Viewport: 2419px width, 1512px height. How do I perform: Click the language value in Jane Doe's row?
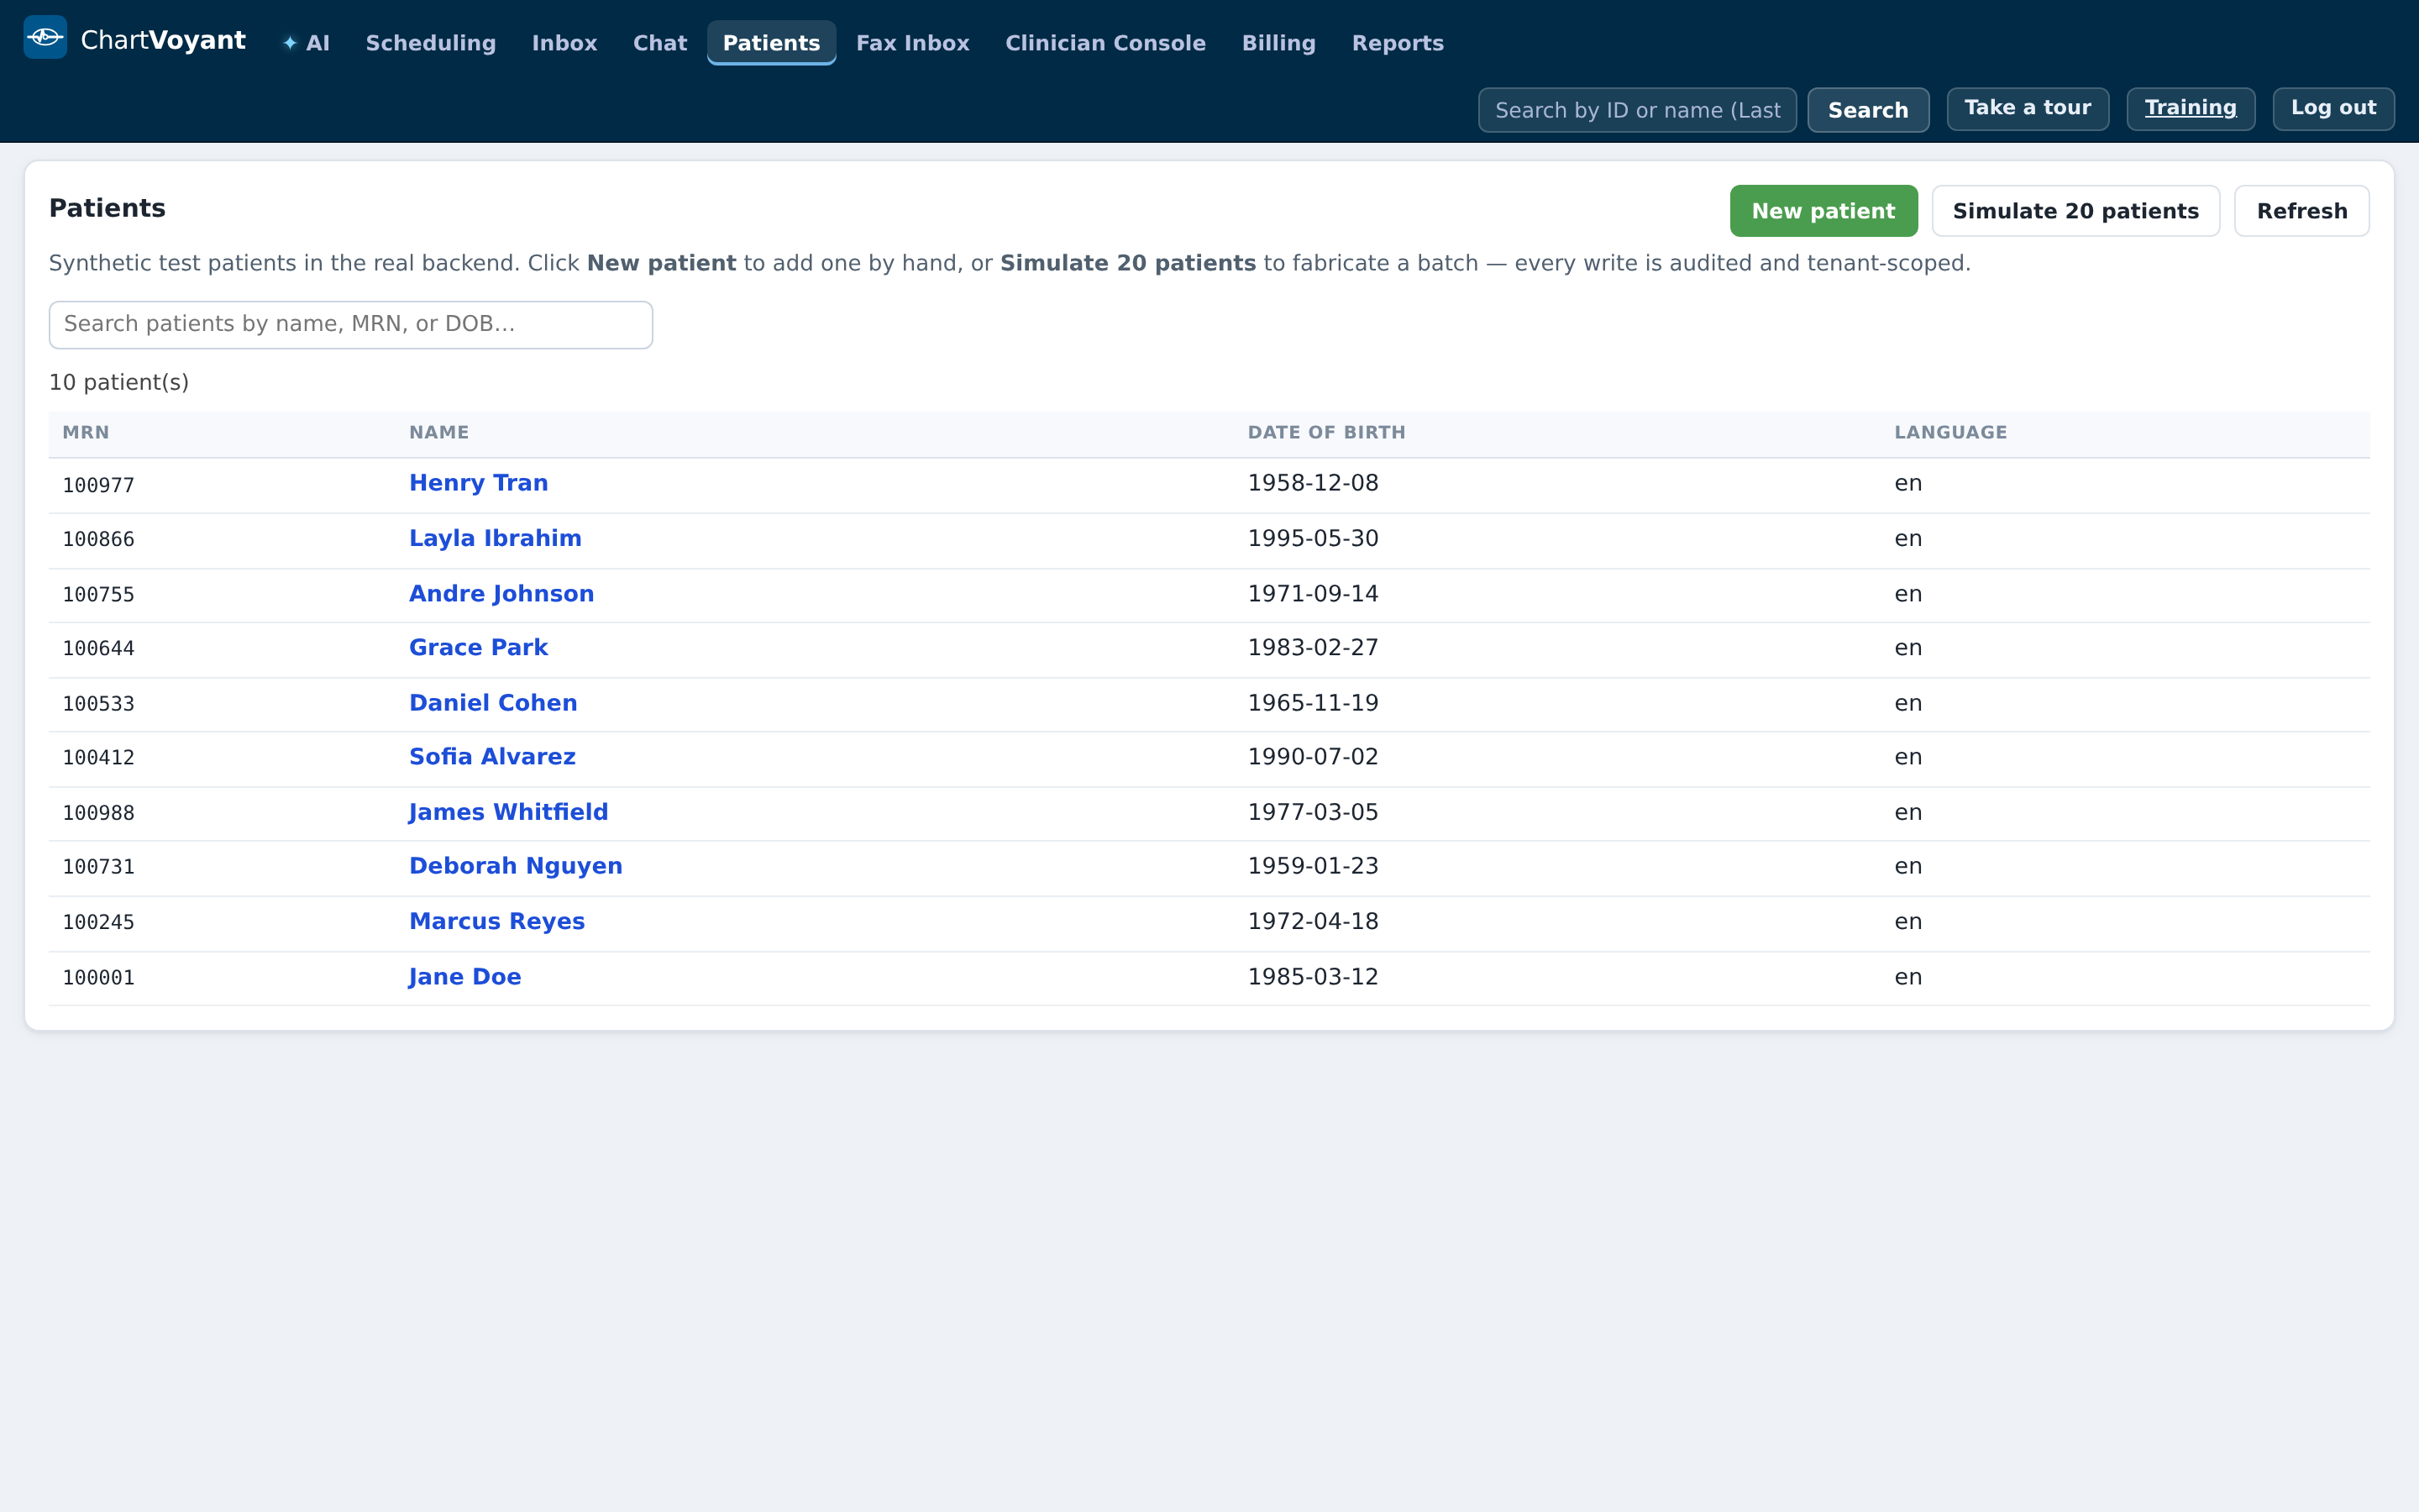[1908, 978]
